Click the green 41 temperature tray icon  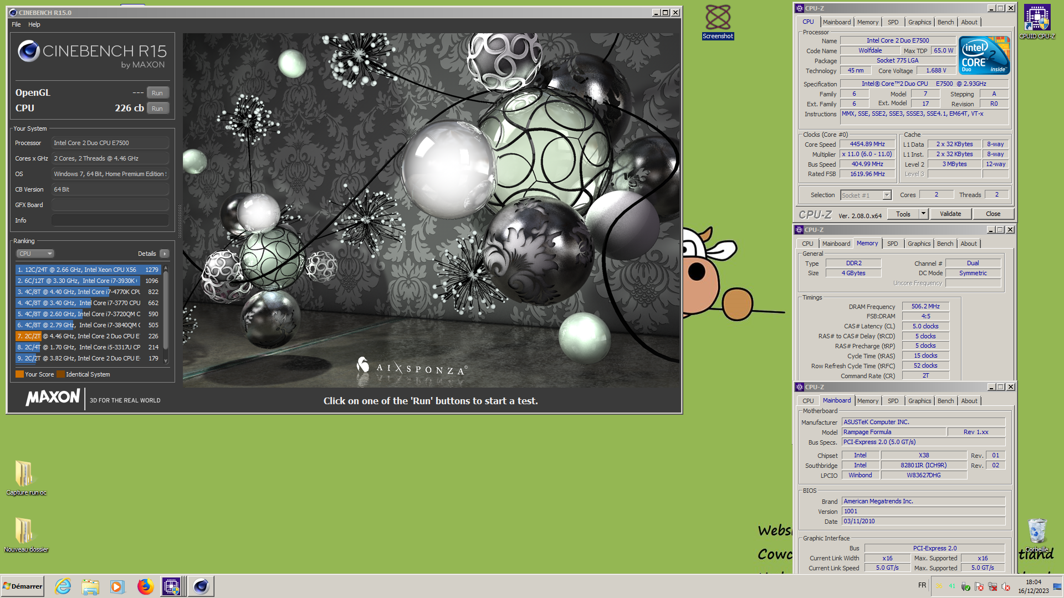click(x=952, y=586)
